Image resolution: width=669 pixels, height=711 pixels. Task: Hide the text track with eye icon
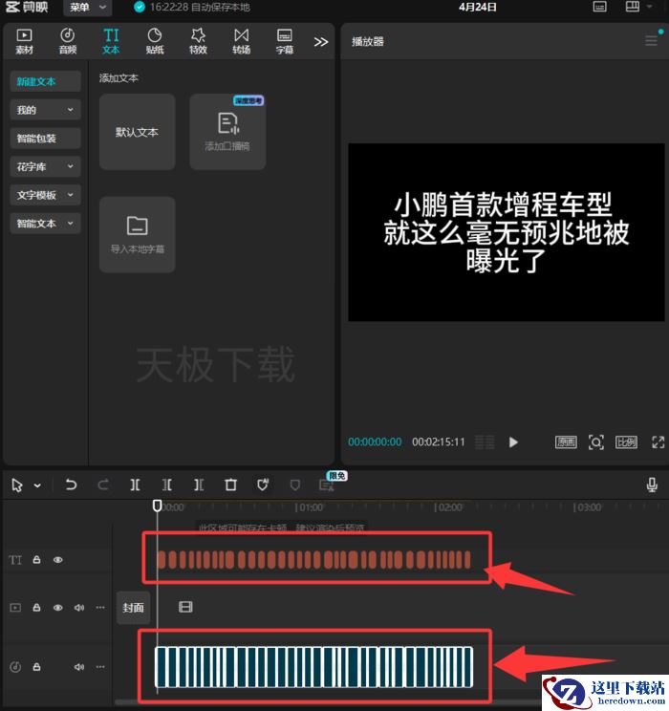[58, 560]
